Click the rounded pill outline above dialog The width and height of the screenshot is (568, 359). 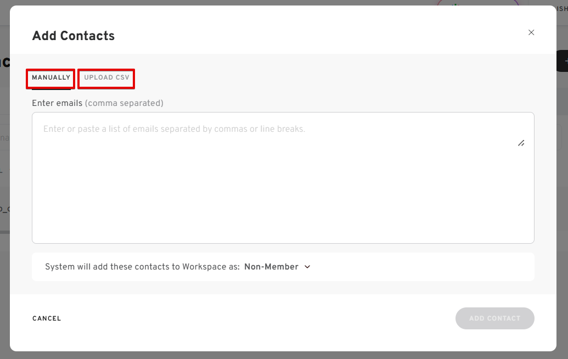point(477,3)
